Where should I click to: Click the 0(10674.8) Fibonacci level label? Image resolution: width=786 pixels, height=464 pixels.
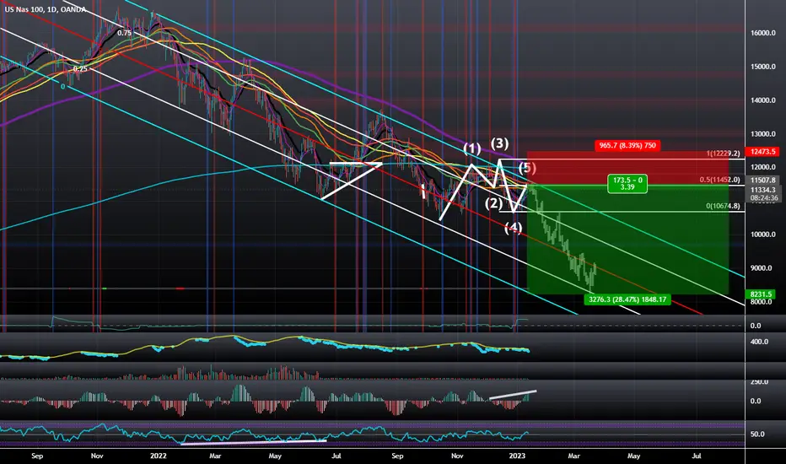click(x=723, y=206)
